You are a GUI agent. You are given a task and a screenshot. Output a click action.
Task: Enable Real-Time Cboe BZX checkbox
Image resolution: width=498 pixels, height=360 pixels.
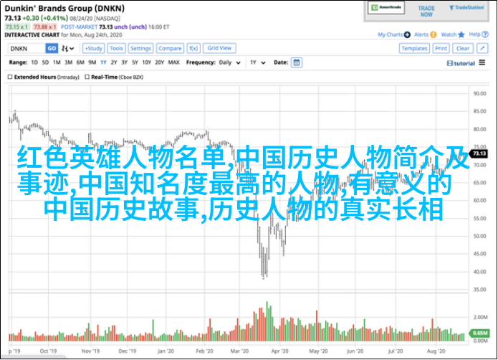point(87,77)
